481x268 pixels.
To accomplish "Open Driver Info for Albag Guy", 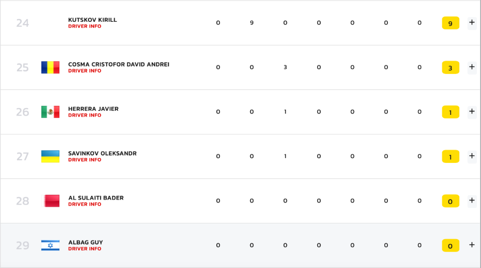I will tap(85, 249).
